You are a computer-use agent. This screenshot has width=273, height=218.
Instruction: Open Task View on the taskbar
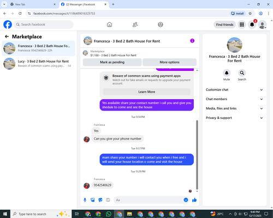pos(77,214)
